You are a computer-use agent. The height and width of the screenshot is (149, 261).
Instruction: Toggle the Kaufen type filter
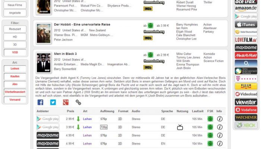click(x=15, y=76)
